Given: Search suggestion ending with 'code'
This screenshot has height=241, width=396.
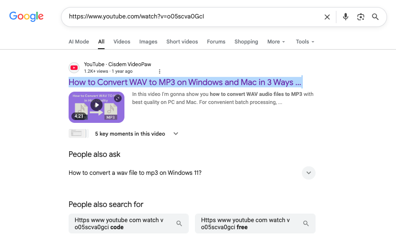Looking at the screenshot, I should (129, 224).
